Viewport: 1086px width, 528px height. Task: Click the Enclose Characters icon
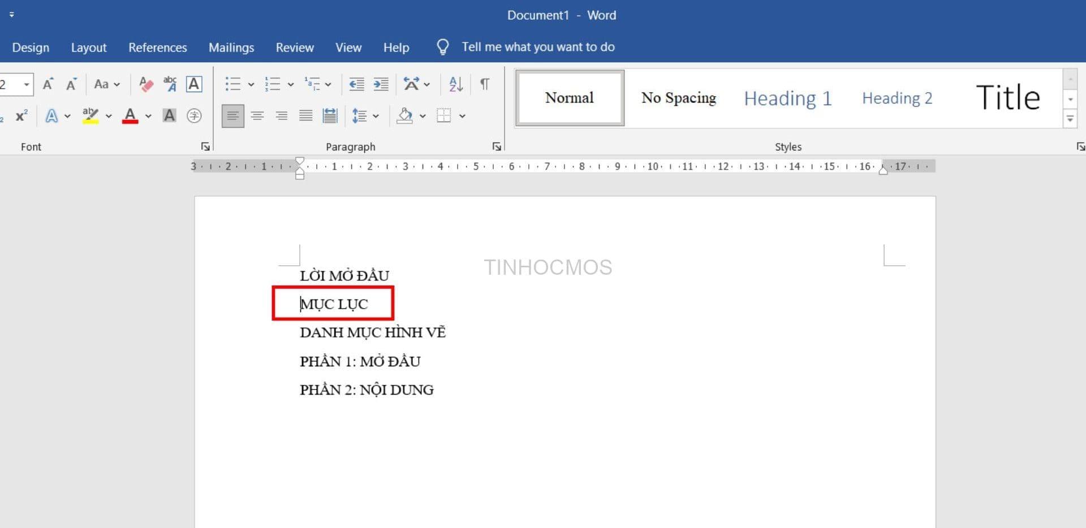click(194, 116)
